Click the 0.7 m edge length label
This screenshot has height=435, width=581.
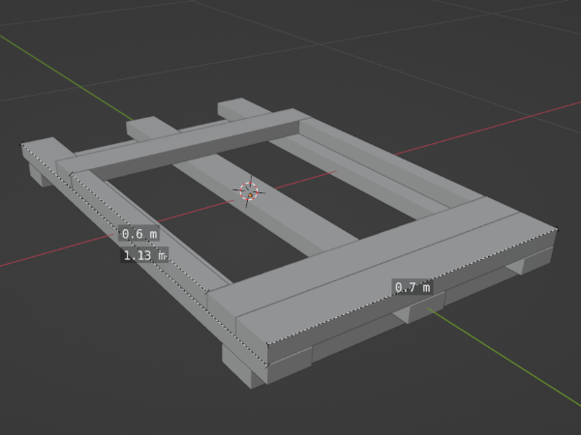tap(412, 287)
